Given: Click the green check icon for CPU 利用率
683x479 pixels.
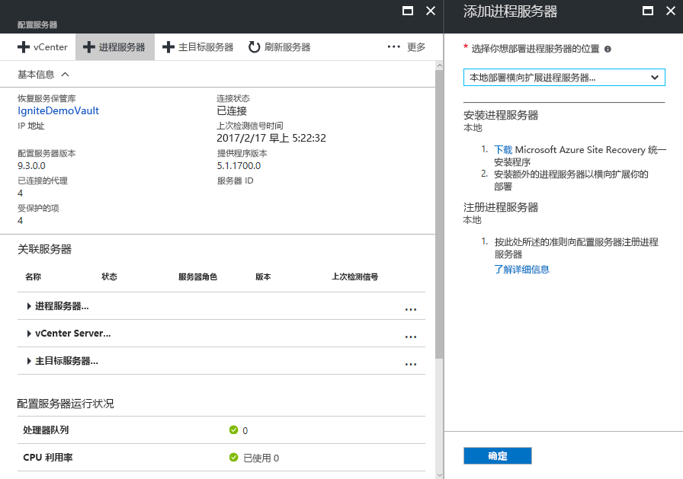Looking at the screenshot, I should pyautogui.click(x=234, y=458).
